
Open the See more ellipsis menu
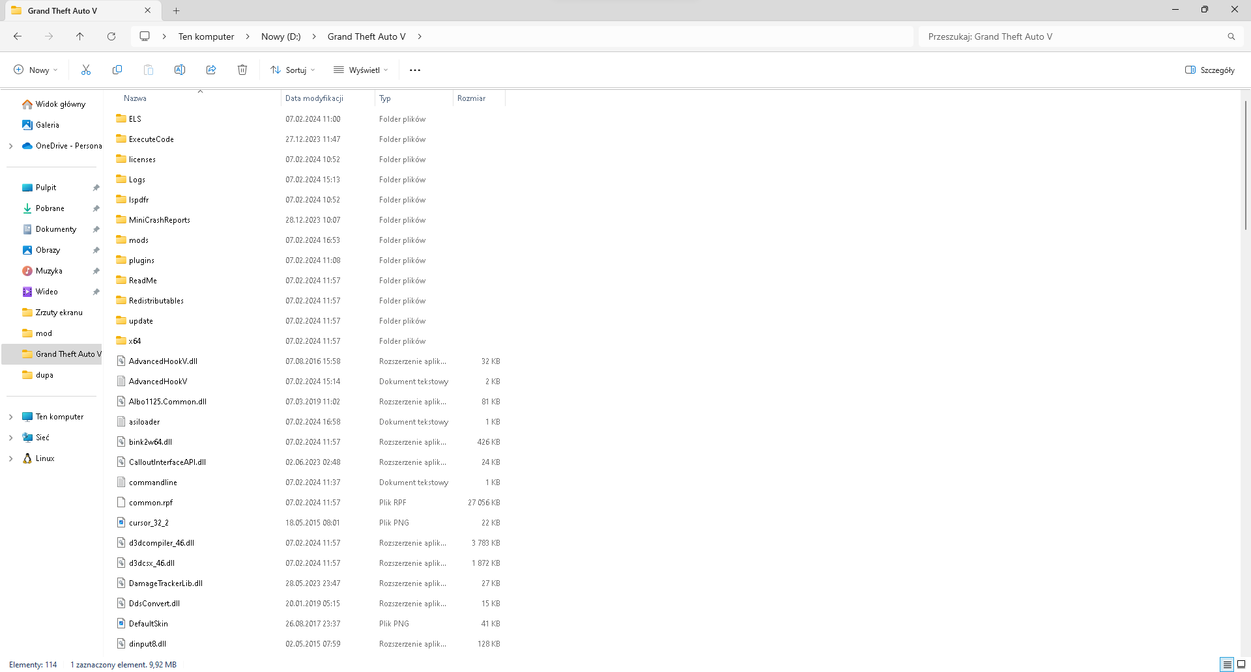(415, 70)
